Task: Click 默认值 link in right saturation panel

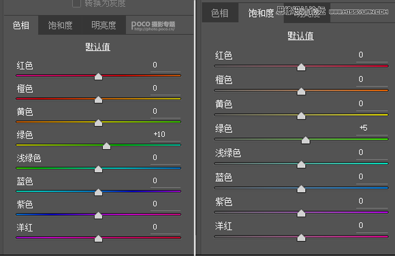Action: pos(301,36)
